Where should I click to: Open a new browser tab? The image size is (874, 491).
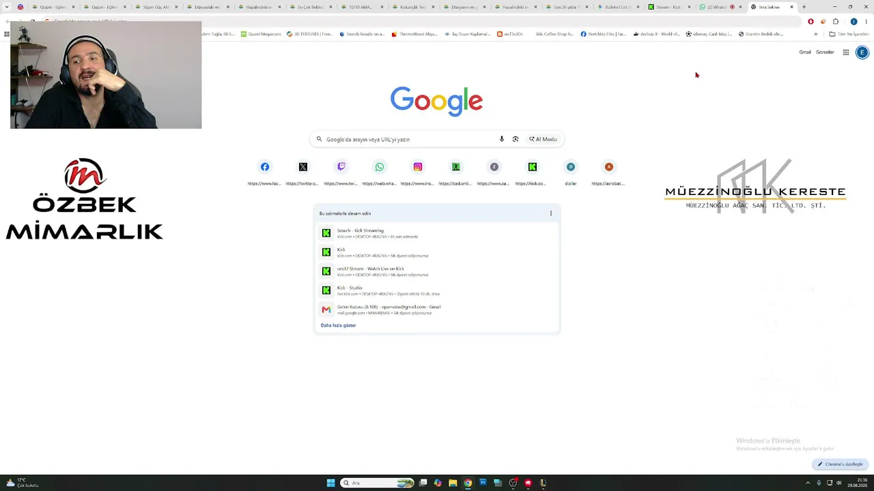point(804,7)
